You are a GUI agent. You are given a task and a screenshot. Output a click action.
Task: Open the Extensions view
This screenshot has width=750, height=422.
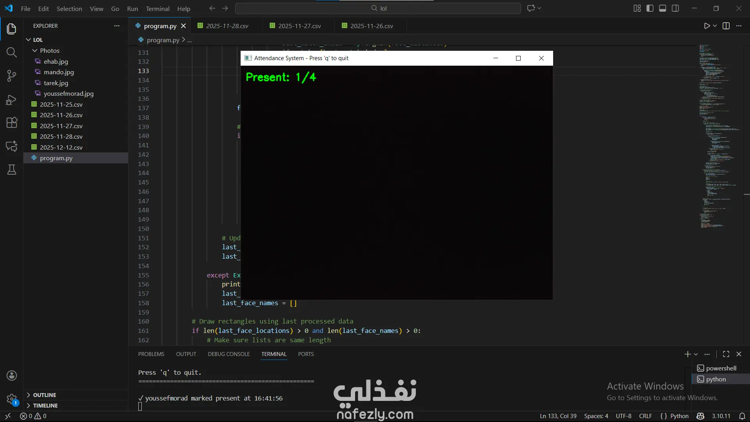(12, 123)
